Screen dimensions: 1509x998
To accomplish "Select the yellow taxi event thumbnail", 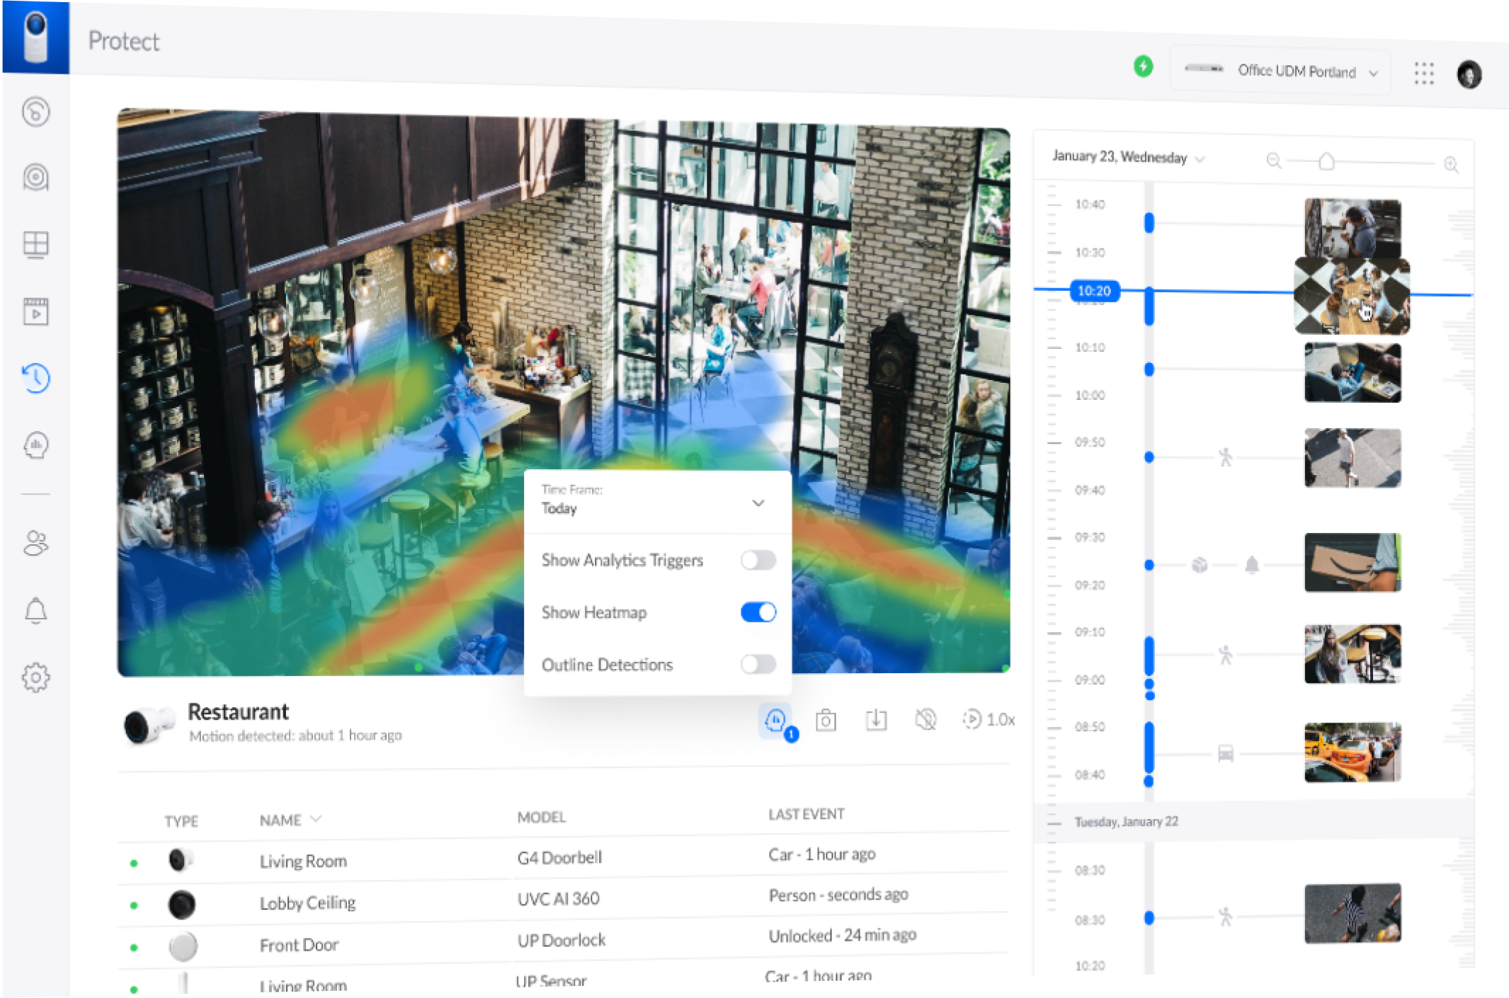I will point(1353,752).
